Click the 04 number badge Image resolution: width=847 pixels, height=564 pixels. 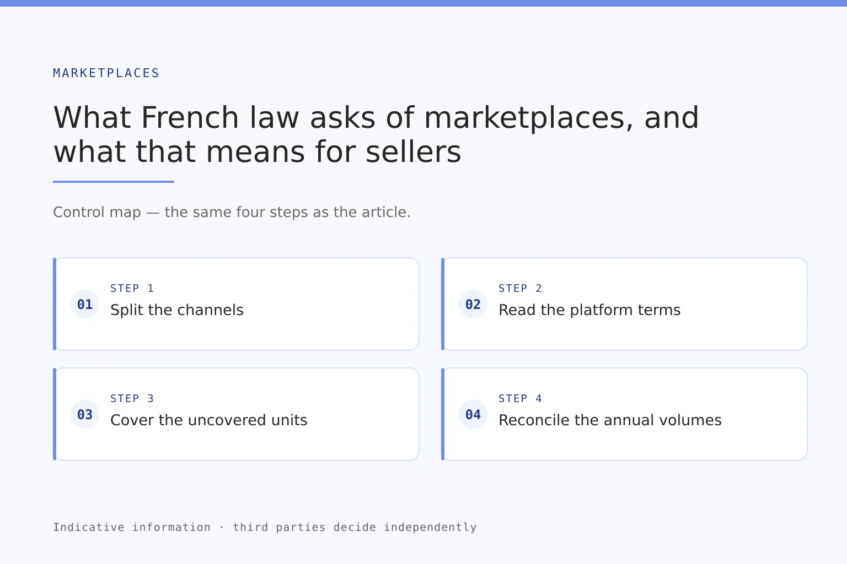point(473,414)
